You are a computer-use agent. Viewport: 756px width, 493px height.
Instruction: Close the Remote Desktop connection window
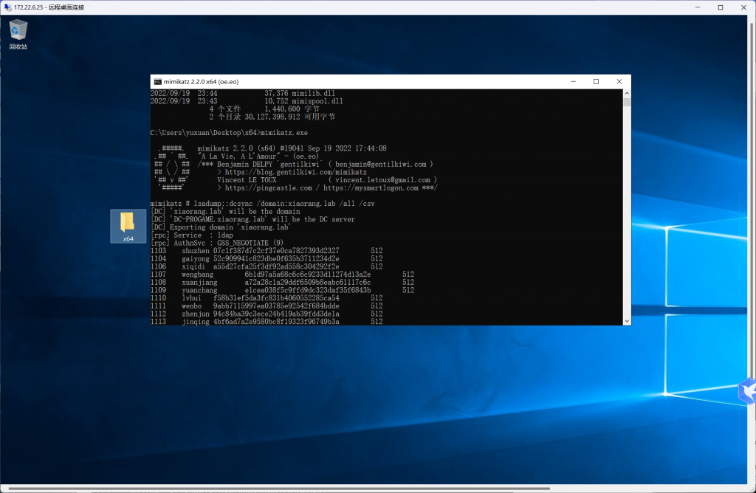(x=743, y=7)
